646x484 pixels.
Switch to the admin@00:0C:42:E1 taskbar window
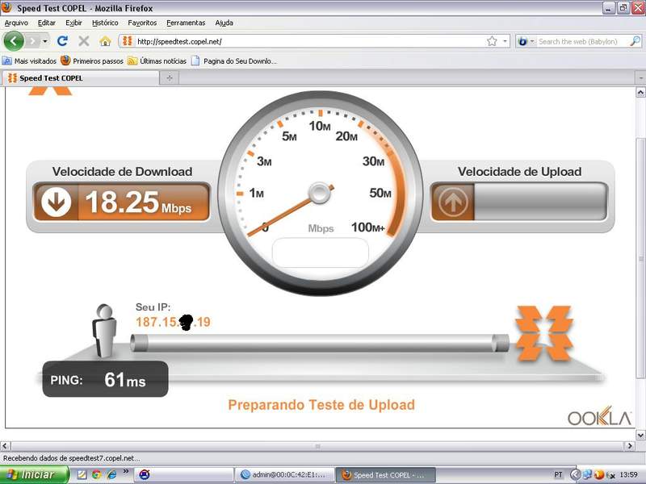(284, 475)
